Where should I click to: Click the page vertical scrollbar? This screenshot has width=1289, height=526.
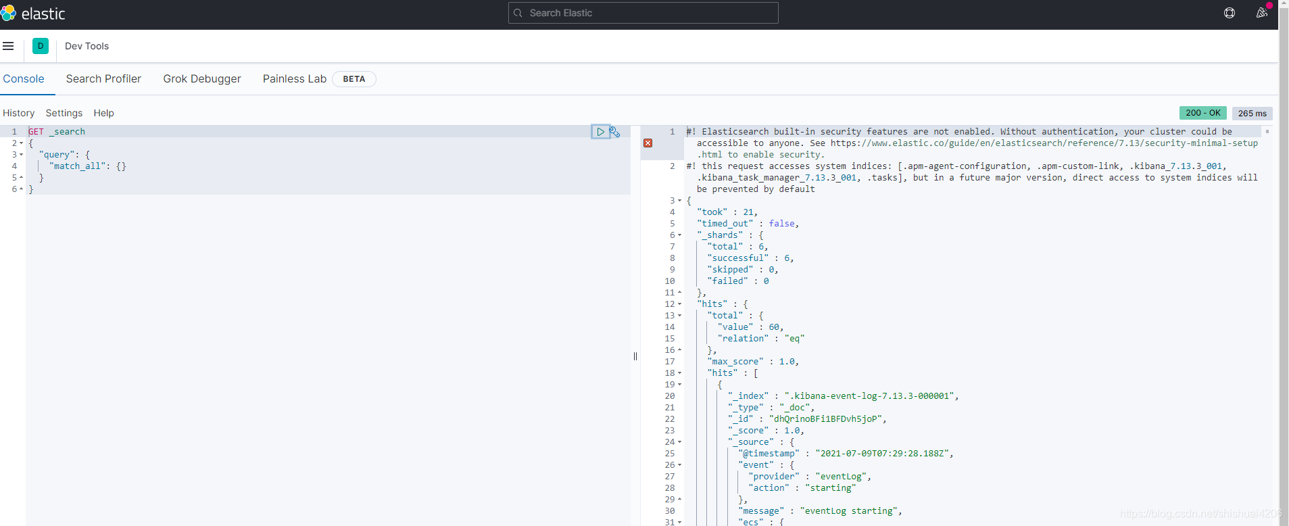coord(1284,263)
